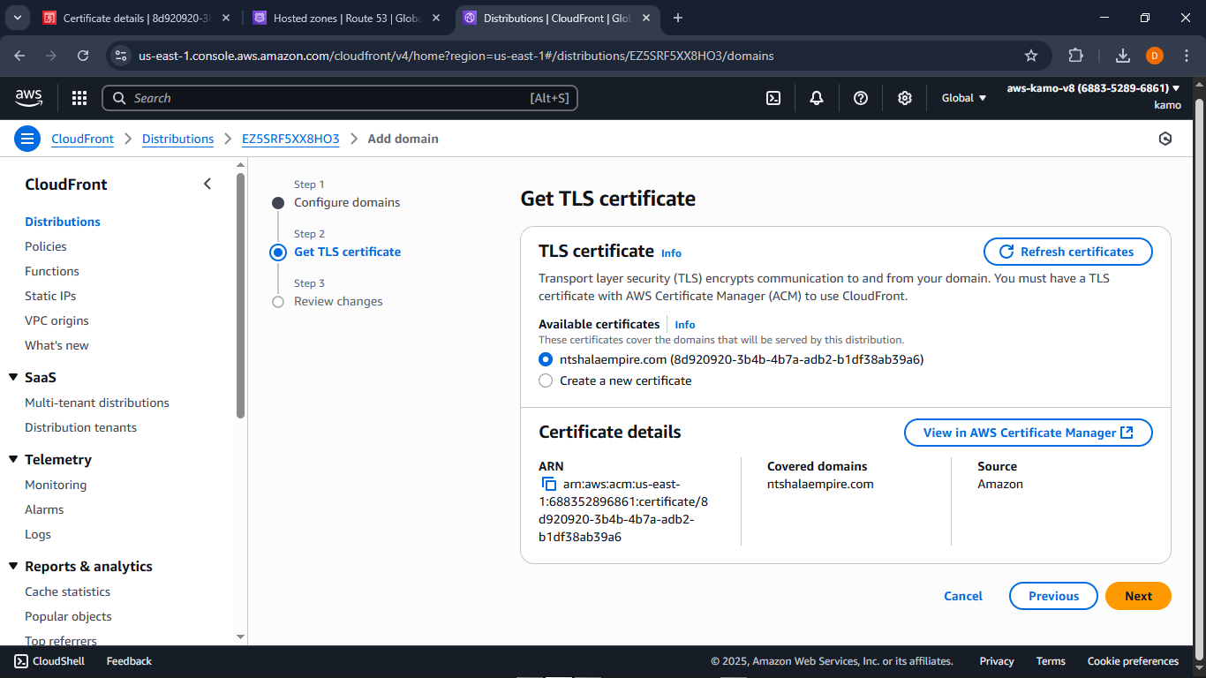Select the ntshalaempire.com certificate radio button
1206x678 pixels.
pos(545,359)
